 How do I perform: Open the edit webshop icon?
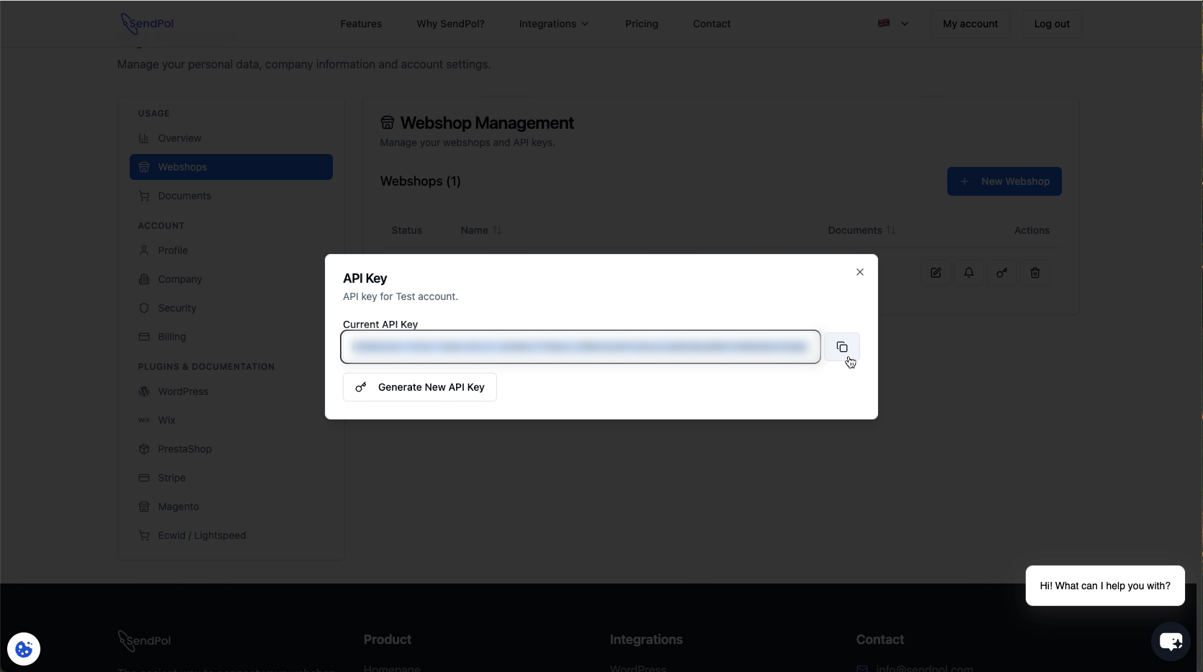click(935, 273)
